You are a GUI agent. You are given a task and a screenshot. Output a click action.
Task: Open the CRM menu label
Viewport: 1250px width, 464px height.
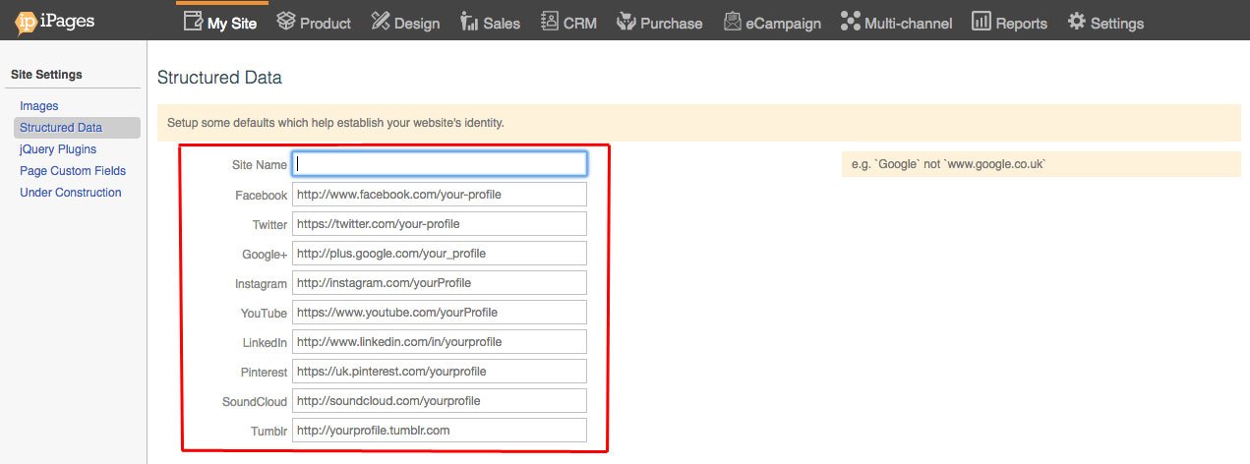point(580,24)
